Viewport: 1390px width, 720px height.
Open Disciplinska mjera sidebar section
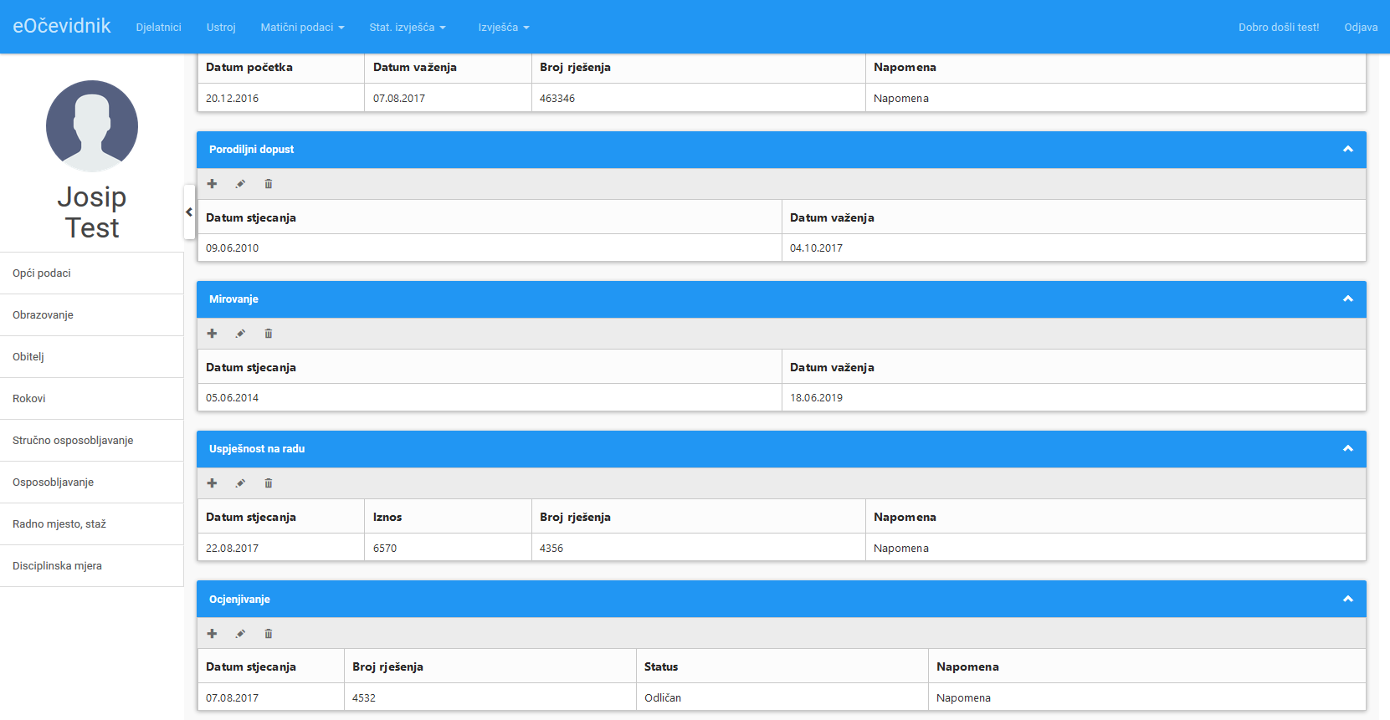(x=92, y=566)
